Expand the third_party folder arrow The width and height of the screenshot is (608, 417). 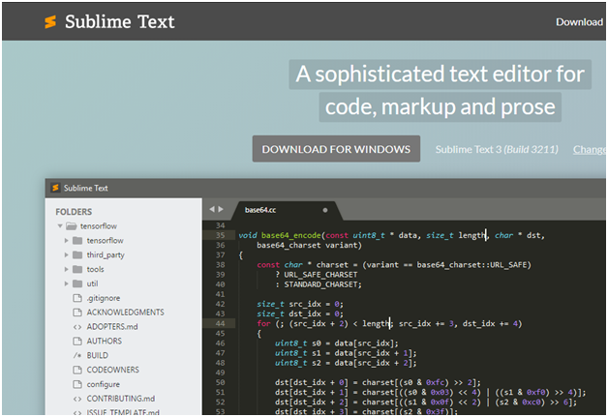tap(66, 254)
